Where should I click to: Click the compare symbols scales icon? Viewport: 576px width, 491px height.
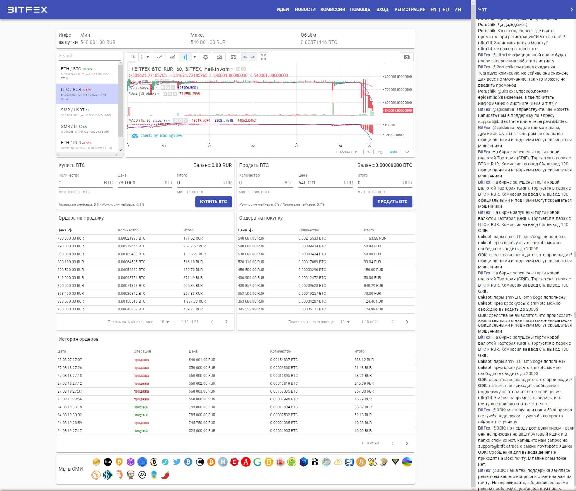click(x=233, y=57)
